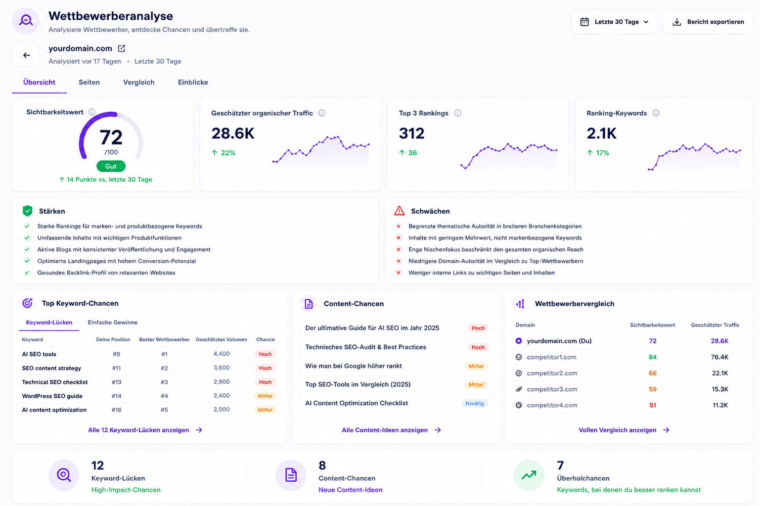This screenshot has height=506, width=760.
Task: Open Technisches SEO-Audit & Best Practices item
Action: 396,347
